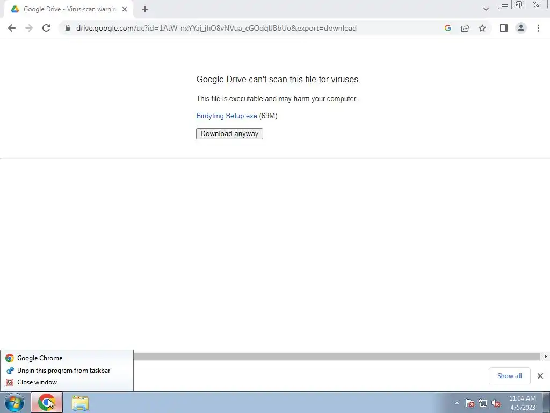Close the Google Drive virus scan tab
Screen dimensions: 550x413
point(125,9)
